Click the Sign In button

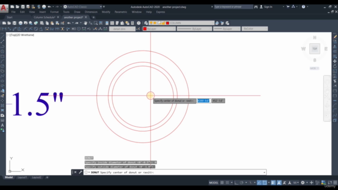266,7
